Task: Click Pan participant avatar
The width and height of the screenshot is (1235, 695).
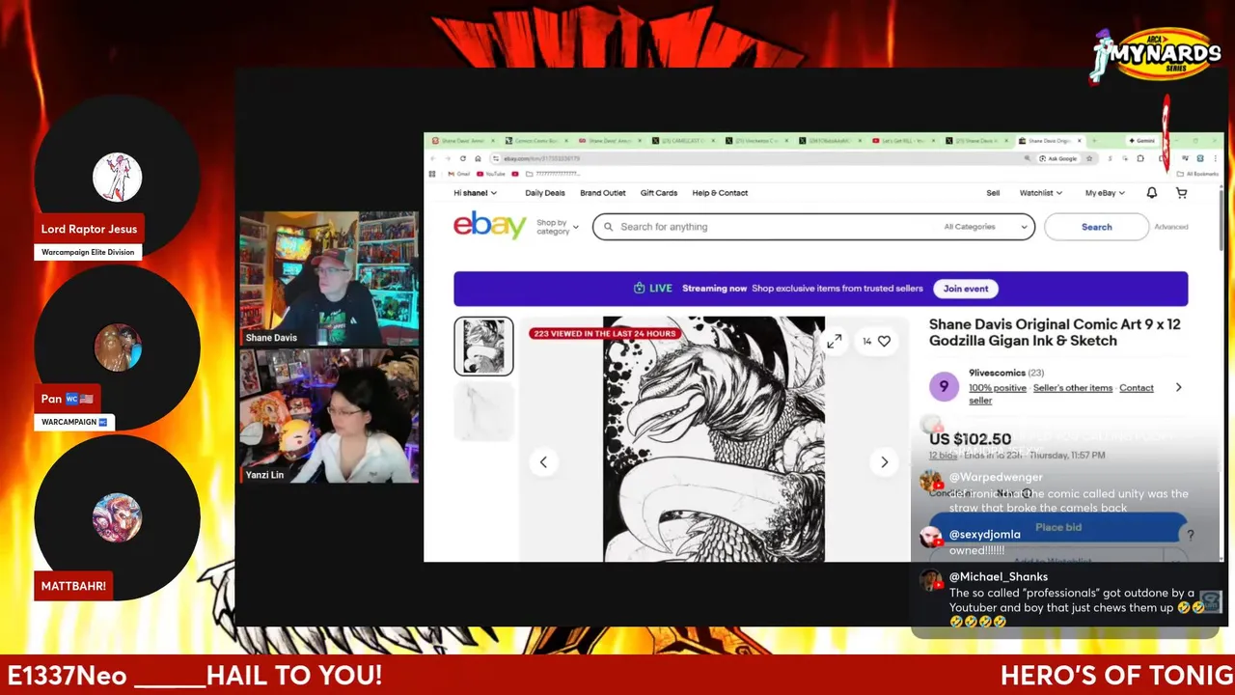Action: point(118,347)
